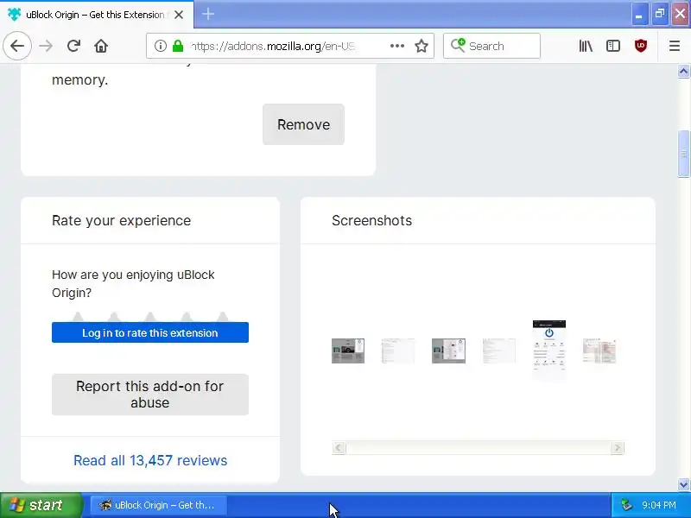The width and height of the screenshot is (691, 518).
Task: Show site information icon in address bar
Action: coord(161,46)
